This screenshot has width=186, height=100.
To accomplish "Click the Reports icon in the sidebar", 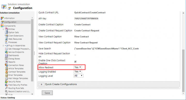I will 6,62.
